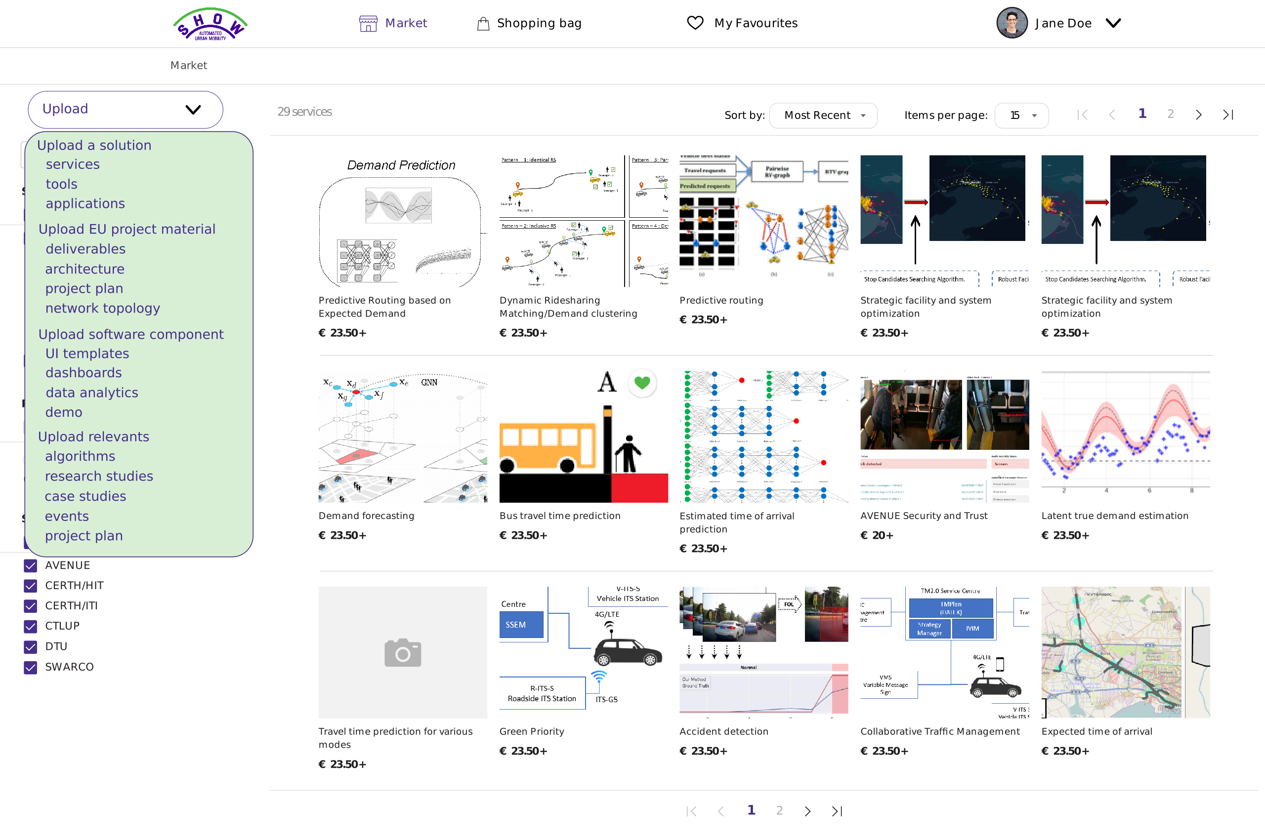Click the My Favourites heart icon

(695, 23)
